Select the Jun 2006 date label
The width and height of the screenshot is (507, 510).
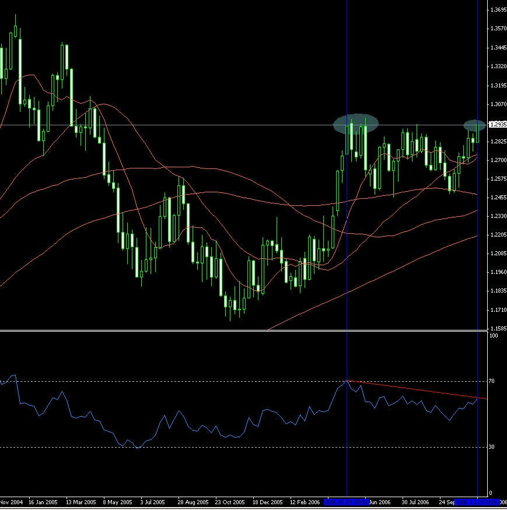pos(380,502)
